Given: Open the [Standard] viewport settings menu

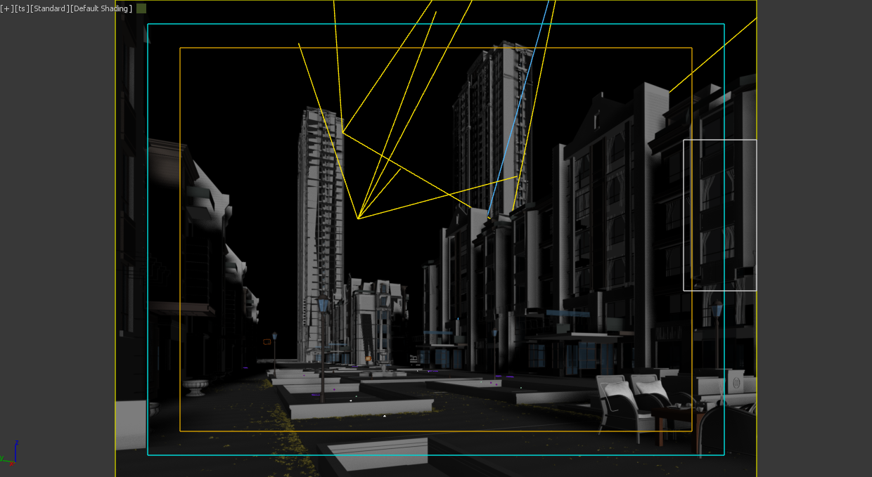Looking at the screenshot, I should (x=49, y=8).
